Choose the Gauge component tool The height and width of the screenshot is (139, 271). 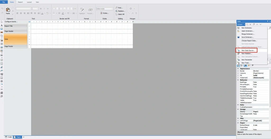2,84
